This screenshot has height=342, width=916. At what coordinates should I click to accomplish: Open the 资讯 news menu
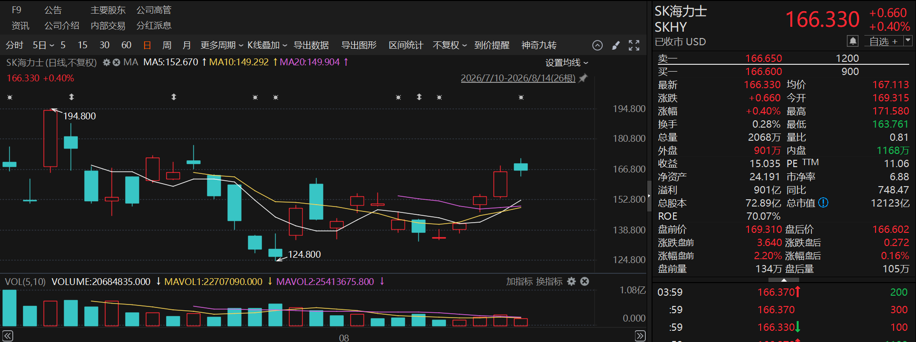tap(20, 25)
